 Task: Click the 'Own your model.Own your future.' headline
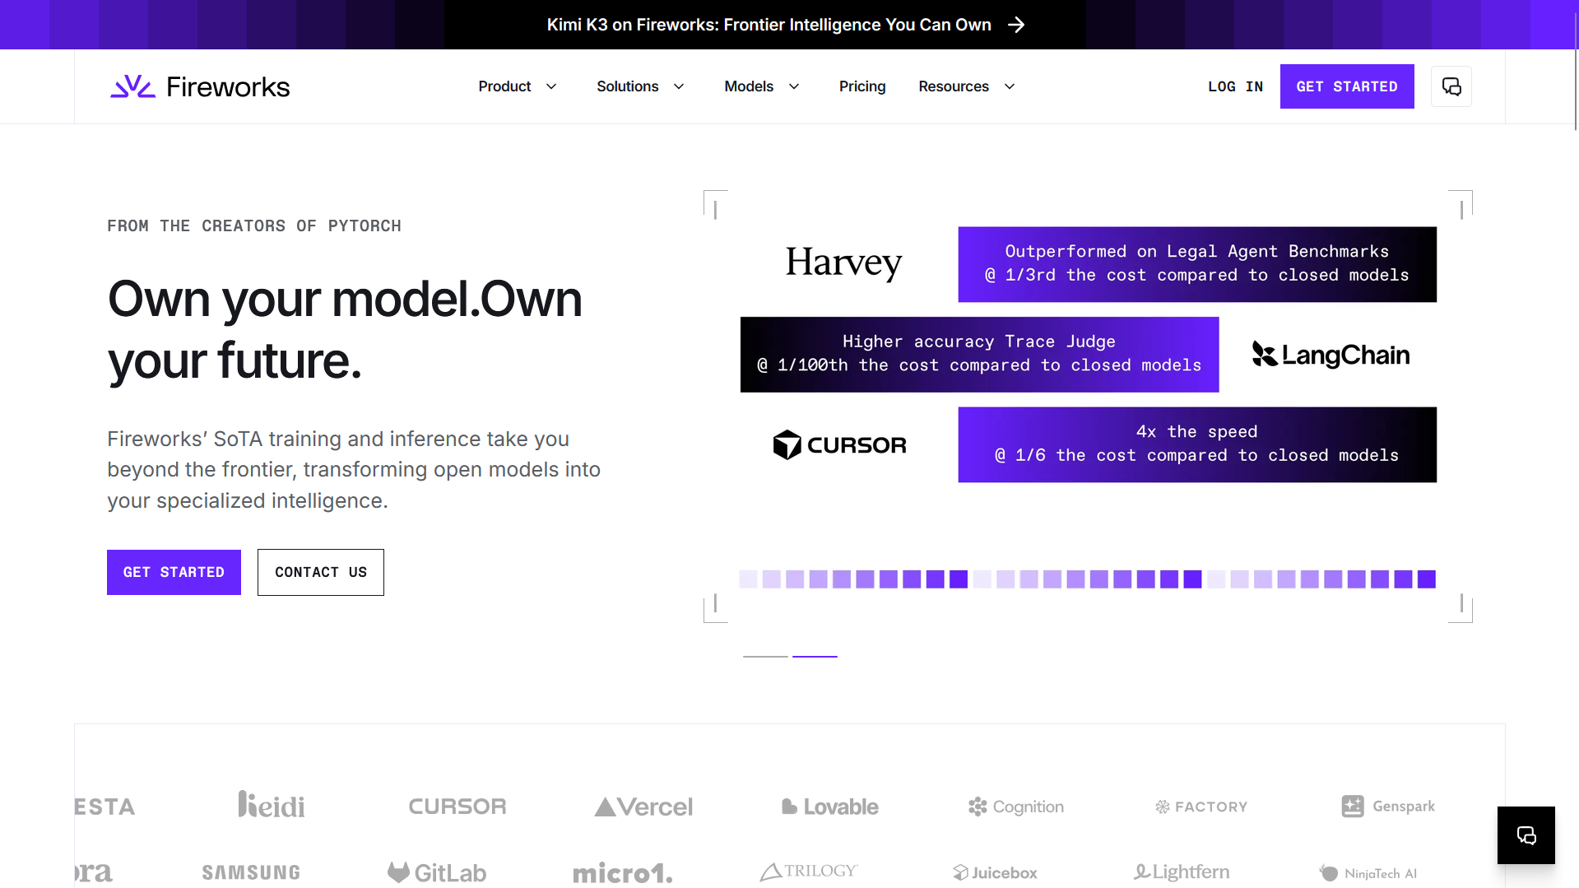[x=345, y=329]
